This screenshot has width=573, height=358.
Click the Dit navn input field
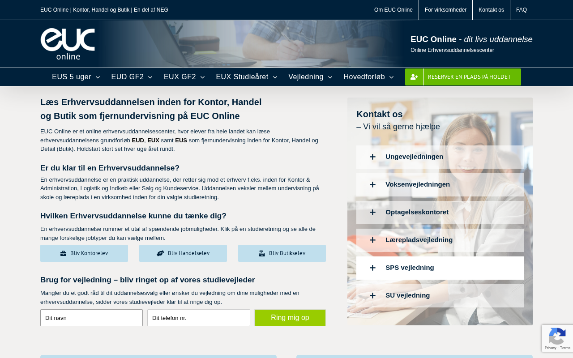91,318
